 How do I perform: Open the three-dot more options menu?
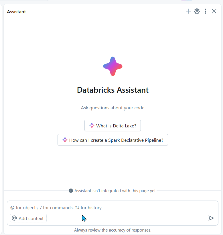pos(206,11)
